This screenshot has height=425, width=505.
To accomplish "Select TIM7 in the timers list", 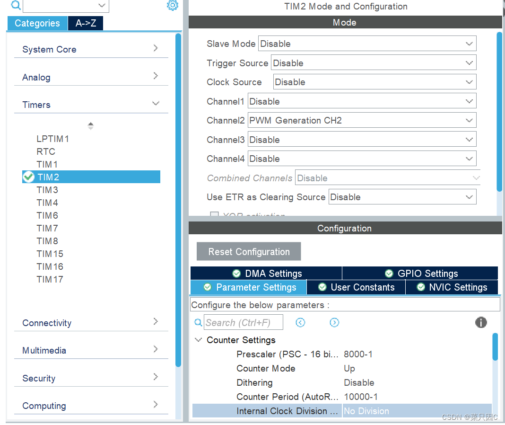I will [47, 228].
